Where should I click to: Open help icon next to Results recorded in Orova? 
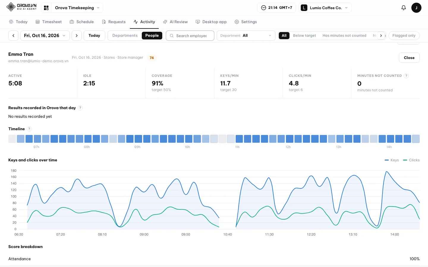tap(80, 108)
